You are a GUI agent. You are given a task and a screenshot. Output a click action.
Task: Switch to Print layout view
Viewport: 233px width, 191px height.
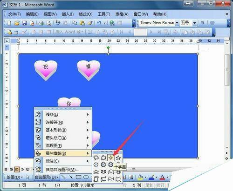pyautogui.click(x=17, y=170)
